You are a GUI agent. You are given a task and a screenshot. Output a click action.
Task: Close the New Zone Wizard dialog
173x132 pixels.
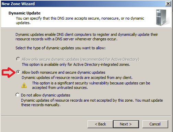coord(168,4)
